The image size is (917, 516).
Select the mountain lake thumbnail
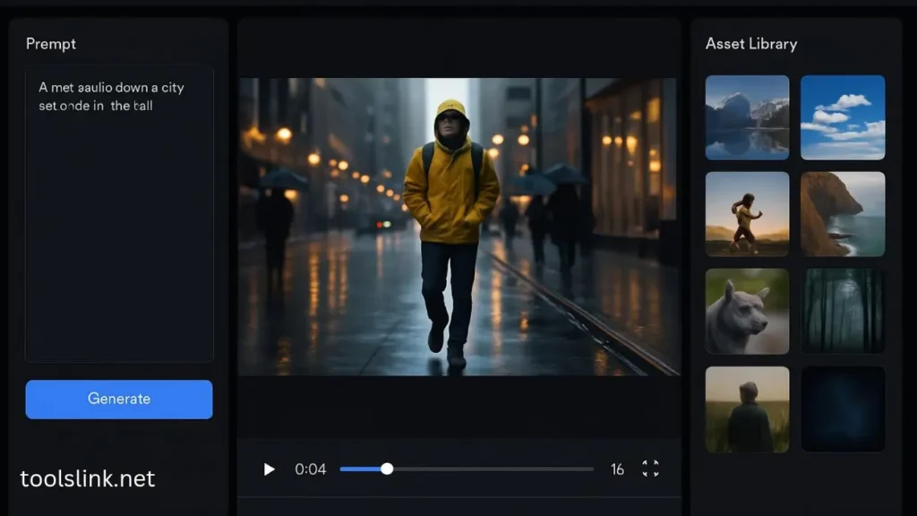click(747, 117)
